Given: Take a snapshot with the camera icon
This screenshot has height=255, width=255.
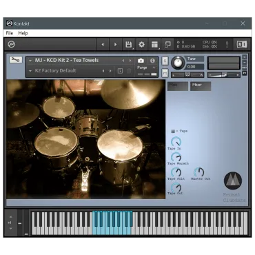Looking at the screenshot, I should click(141, 61).
